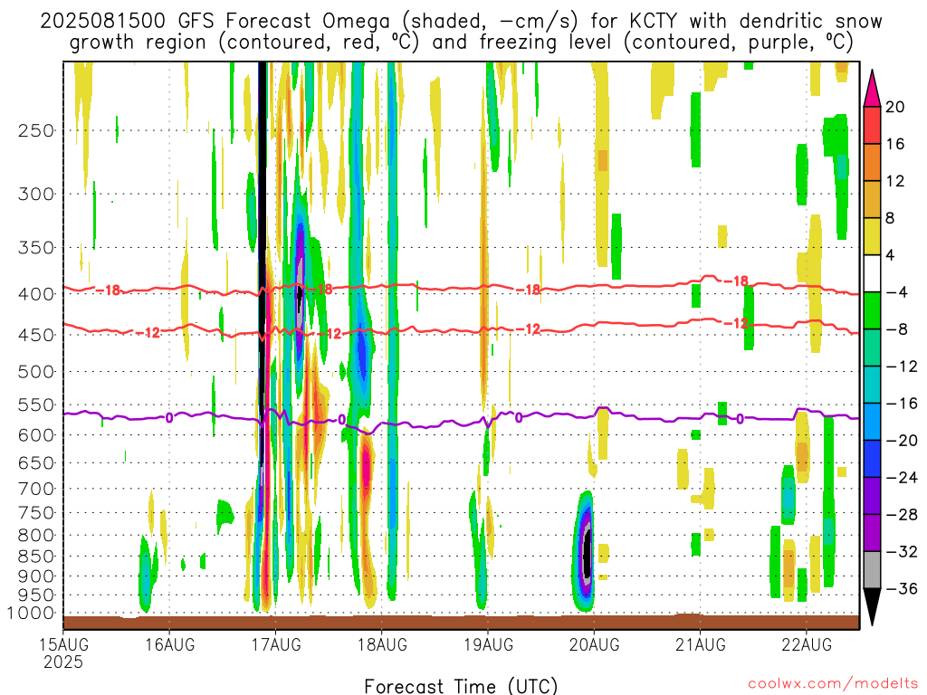The width and height of the screenshot is (927, 695).
Task: Select the "1000" pressure level label
Action: coord(31,614)
